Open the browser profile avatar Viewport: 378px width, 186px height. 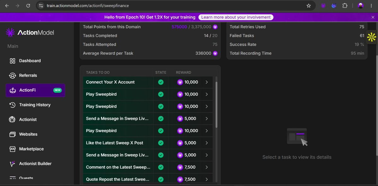click(361, 6)
